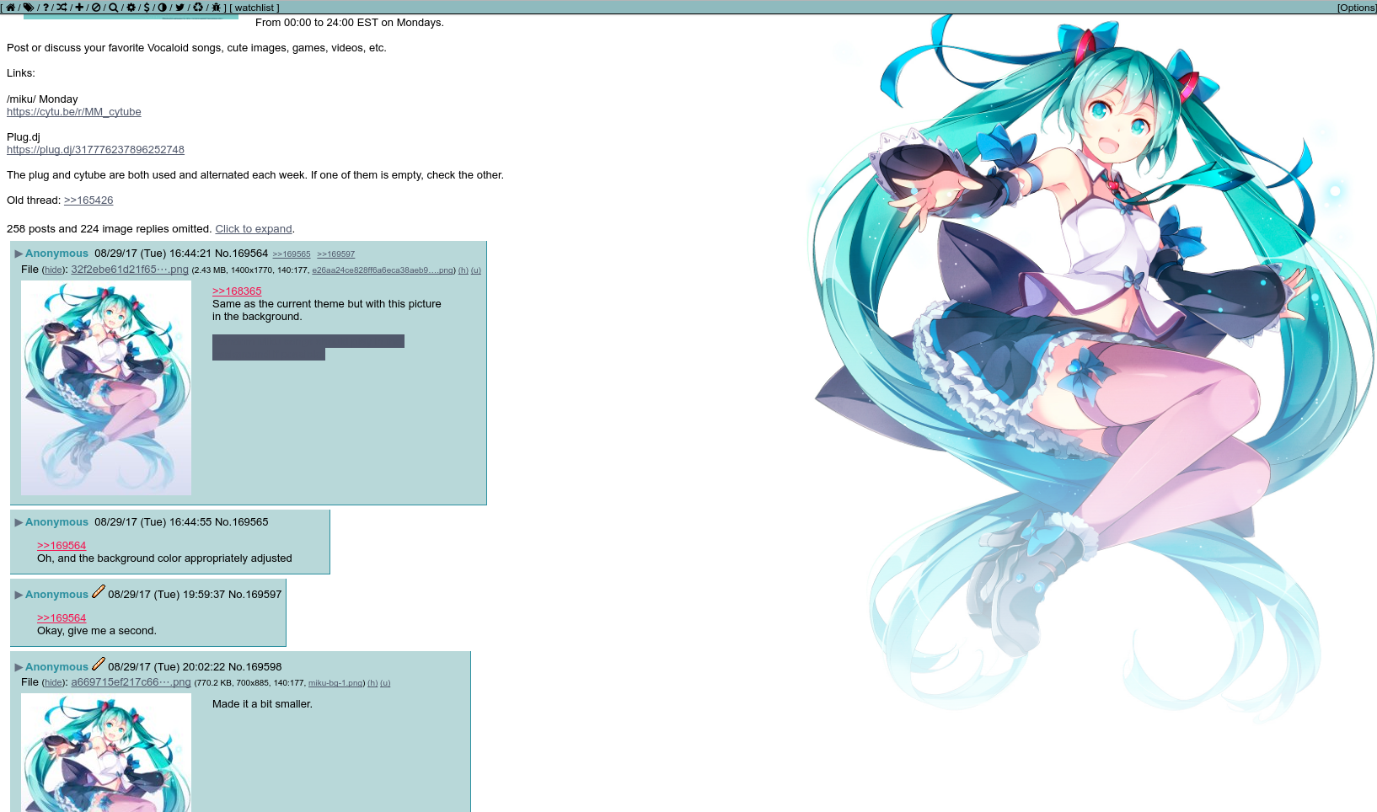Open post menu arrow for No.169597
The image size is (1377, 812).
[19, 595]
